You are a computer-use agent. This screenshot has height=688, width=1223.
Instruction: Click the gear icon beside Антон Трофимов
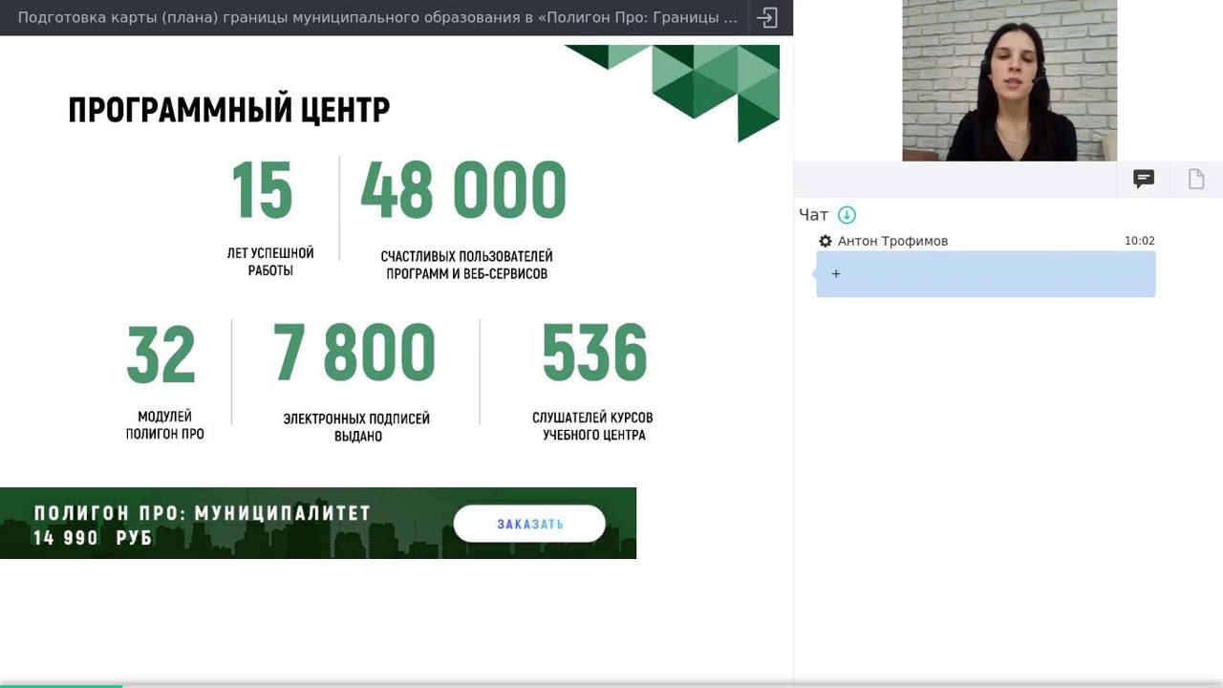click(x=826, y=241)
